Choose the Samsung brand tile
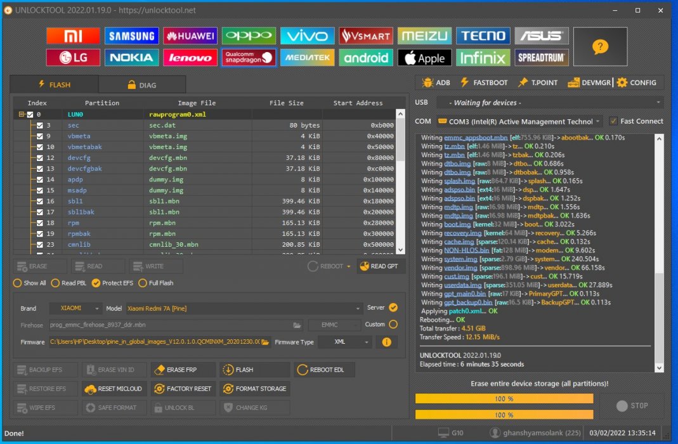The width and height of the screenshot is (678, 444). coord(131,36)
